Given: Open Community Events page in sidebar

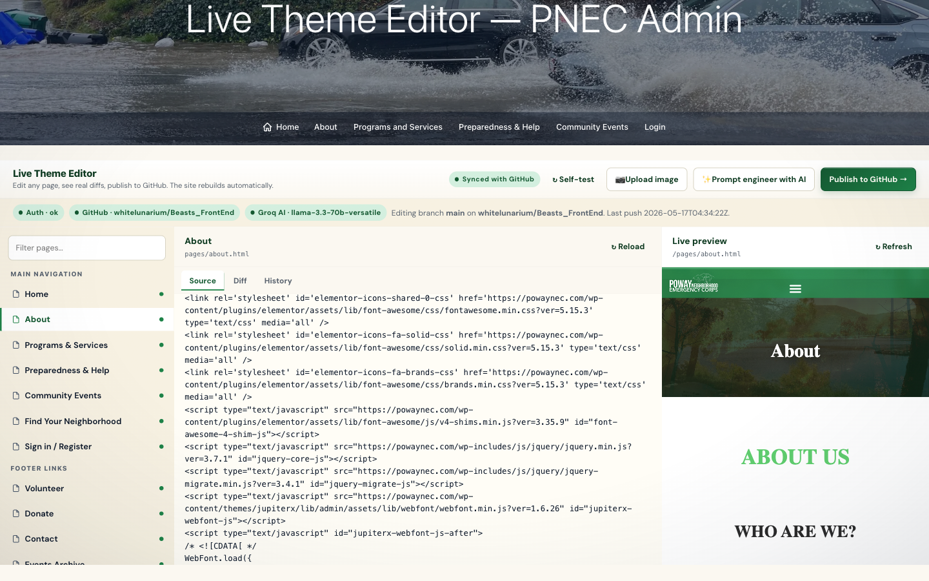Looking at the screenshot, I should [87, 396].
